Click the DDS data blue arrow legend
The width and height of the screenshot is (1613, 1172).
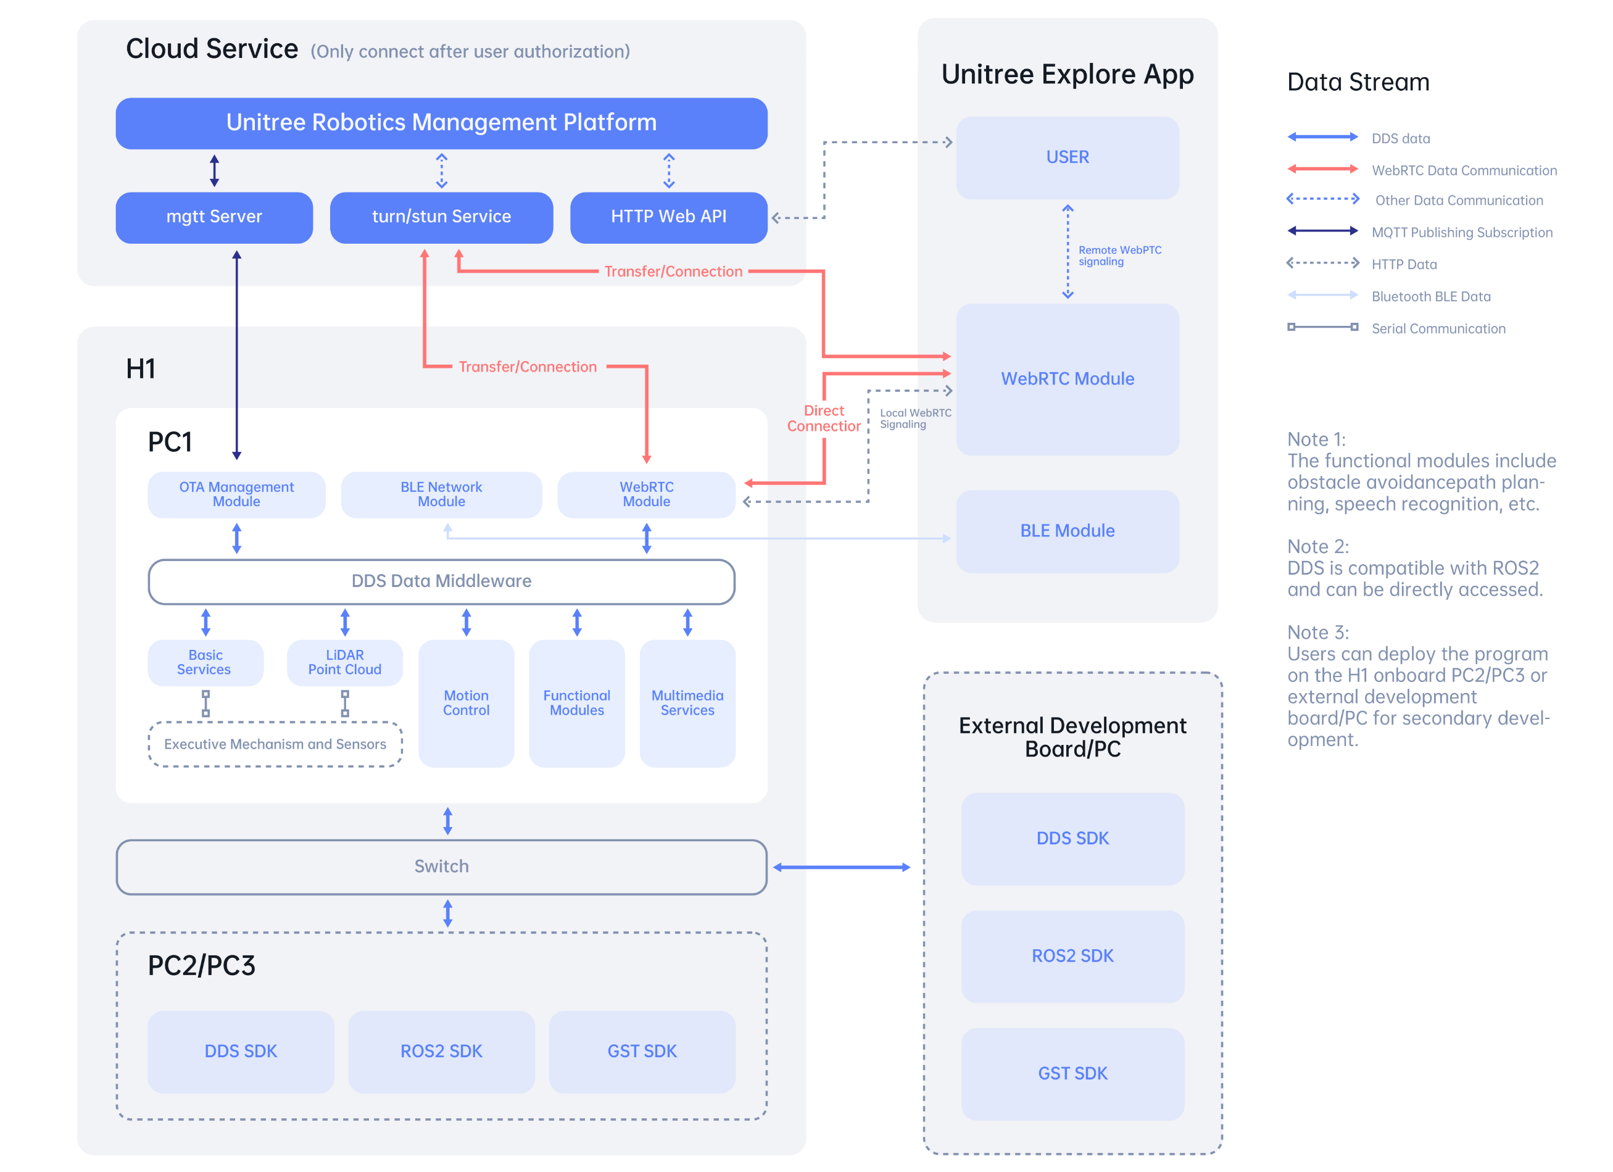1322,137
